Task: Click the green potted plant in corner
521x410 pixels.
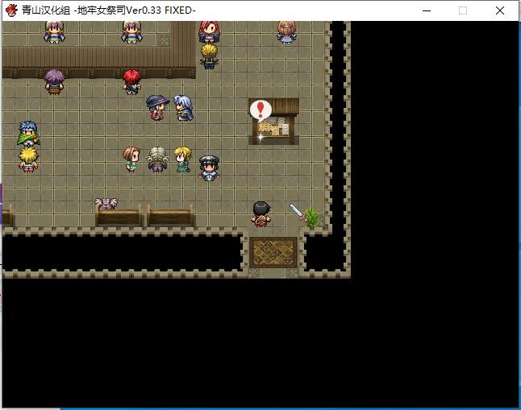Action: pos(312,216)
